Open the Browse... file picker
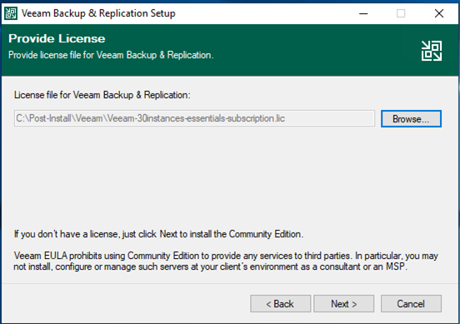 pyautogui.click(x=411, y=119)
